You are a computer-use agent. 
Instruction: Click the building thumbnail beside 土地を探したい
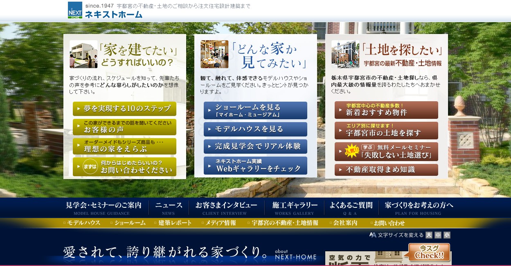[345, 54]
